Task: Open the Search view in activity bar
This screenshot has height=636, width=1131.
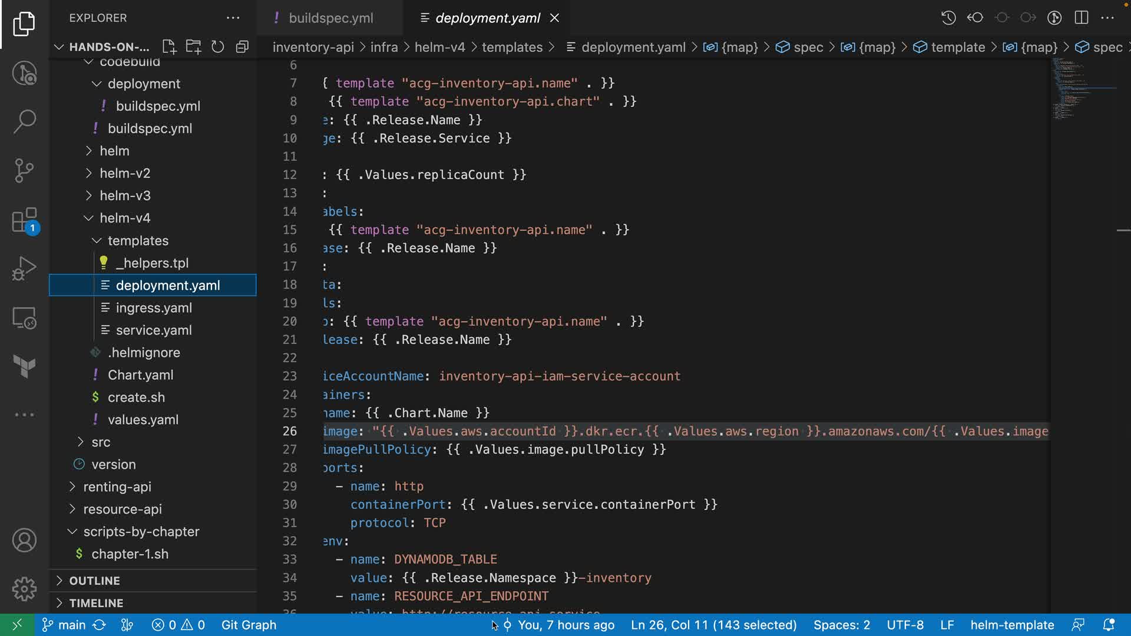Action: 24,121
